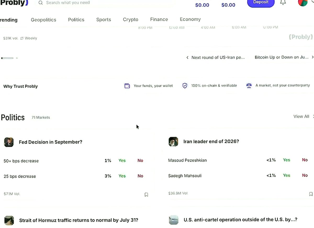Open the Finance category tab
The image size is (314, 228).
click(x=159, y=19)
